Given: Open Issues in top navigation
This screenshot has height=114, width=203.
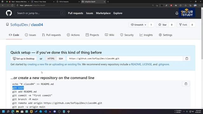Looking at the screenshot, I should tap(89, 13).
